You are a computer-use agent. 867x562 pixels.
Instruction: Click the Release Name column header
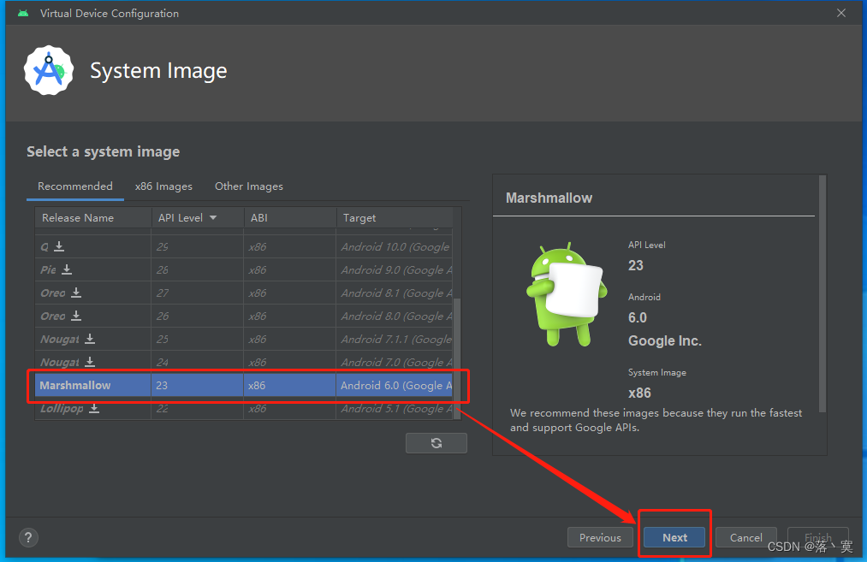(93, 218)
